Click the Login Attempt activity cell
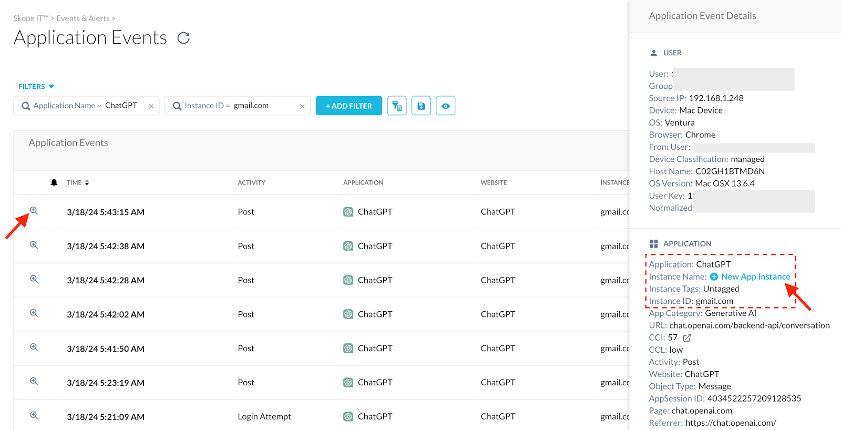The height and width of the screenshot is (430, 841). click(x=264, y=416)
